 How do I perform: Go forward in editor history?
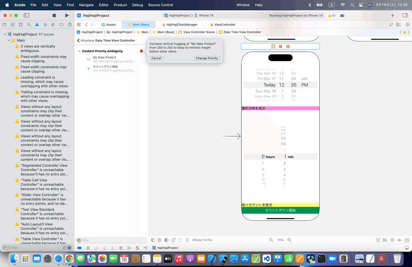coord(92,25)
